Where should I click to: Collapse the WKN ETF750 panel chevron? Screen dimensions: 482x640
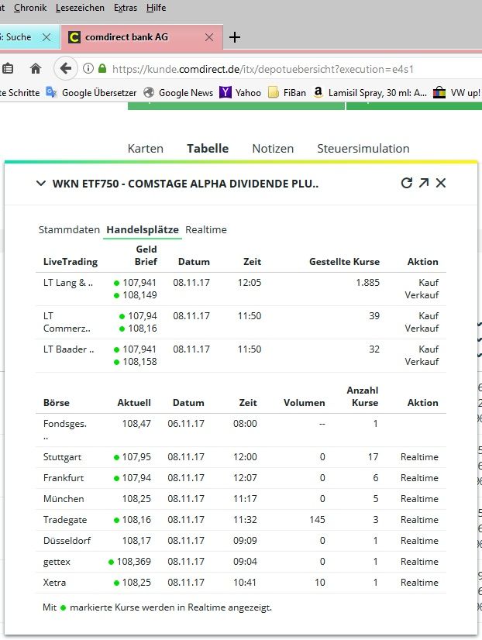40,184
